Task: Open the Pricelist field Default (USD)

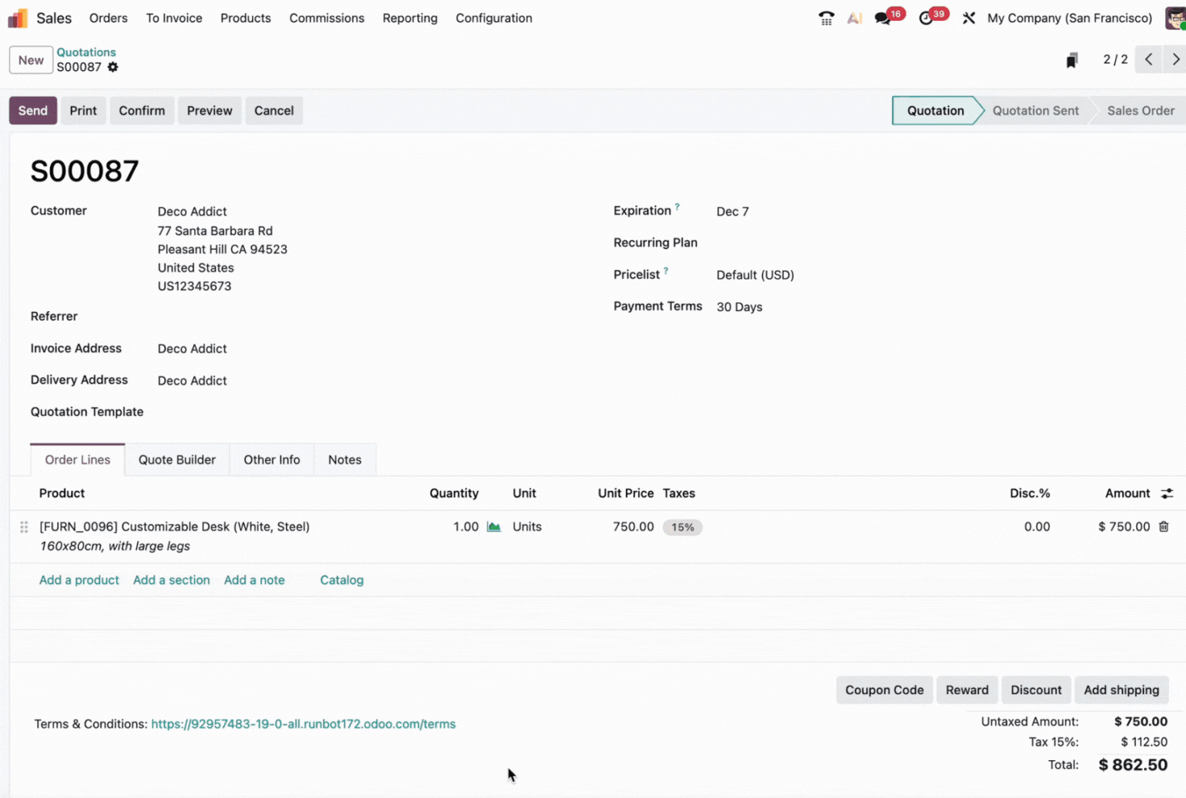Action: (x=755, y=275)
